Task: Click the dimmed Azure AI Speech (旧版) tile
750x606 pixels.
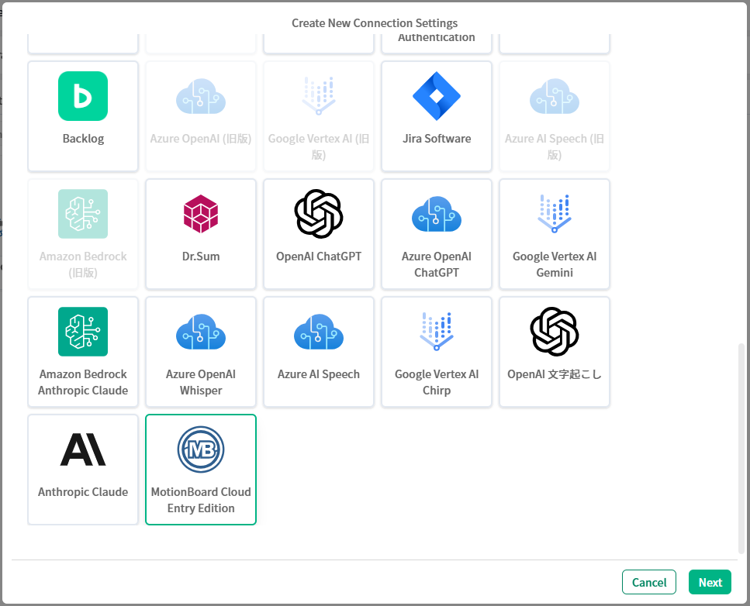Action: [x=555, y=116]
